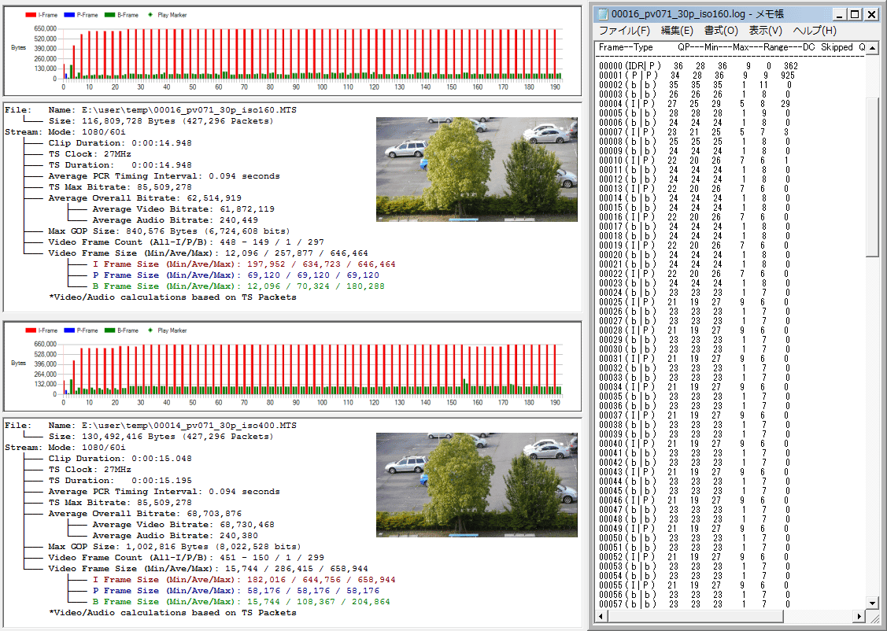Click the scroll-up arrow in Notepad

click(x=872, y=60)
